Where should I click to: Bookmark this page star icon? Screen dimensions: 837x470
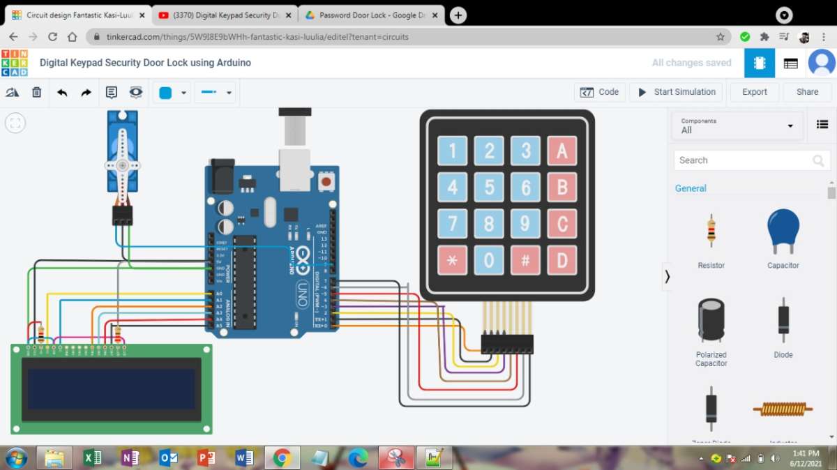721,37
